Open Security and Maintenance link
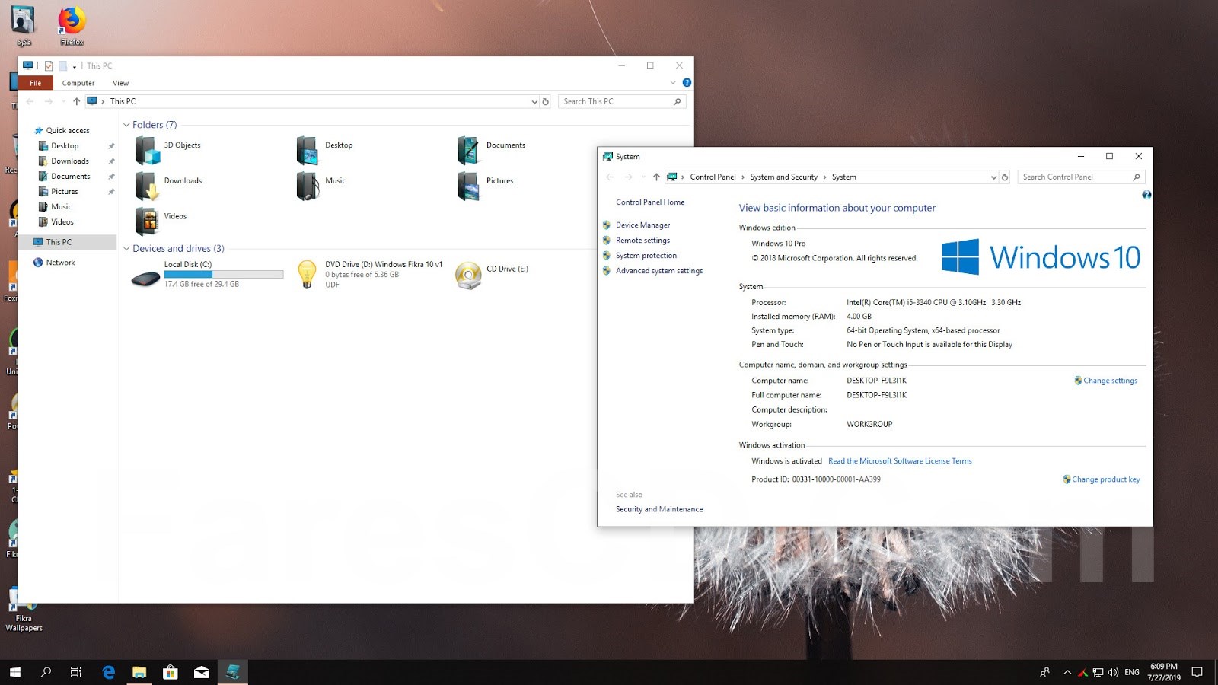1218x685 pixels. [x=659, y=509]
